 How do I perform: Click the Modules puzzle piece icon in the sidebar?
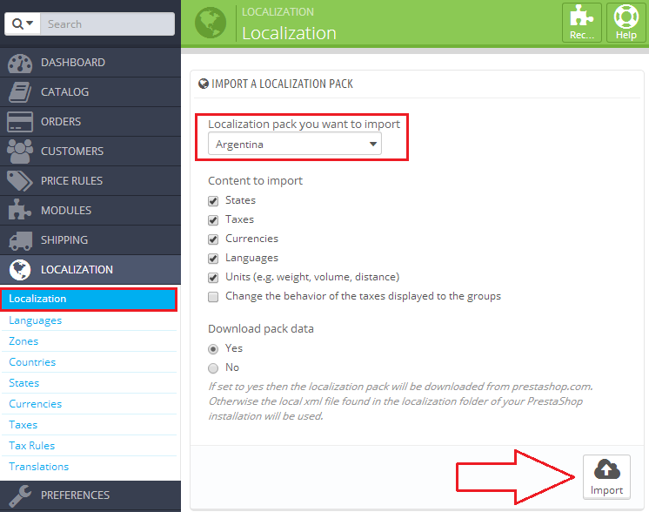click(x=20, y=210)
